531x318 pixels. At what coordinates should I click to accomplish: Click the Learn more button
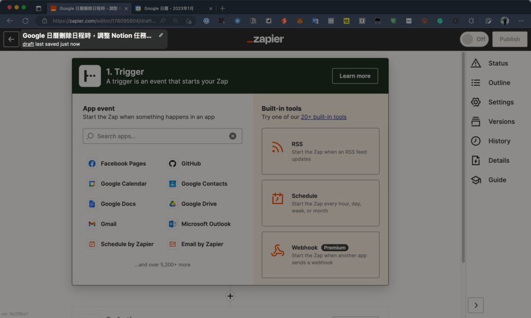(x=355, y=76)
